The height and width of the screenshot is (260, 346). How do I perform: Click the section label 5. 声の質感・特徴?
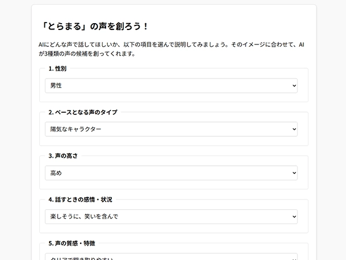[74, 243]
